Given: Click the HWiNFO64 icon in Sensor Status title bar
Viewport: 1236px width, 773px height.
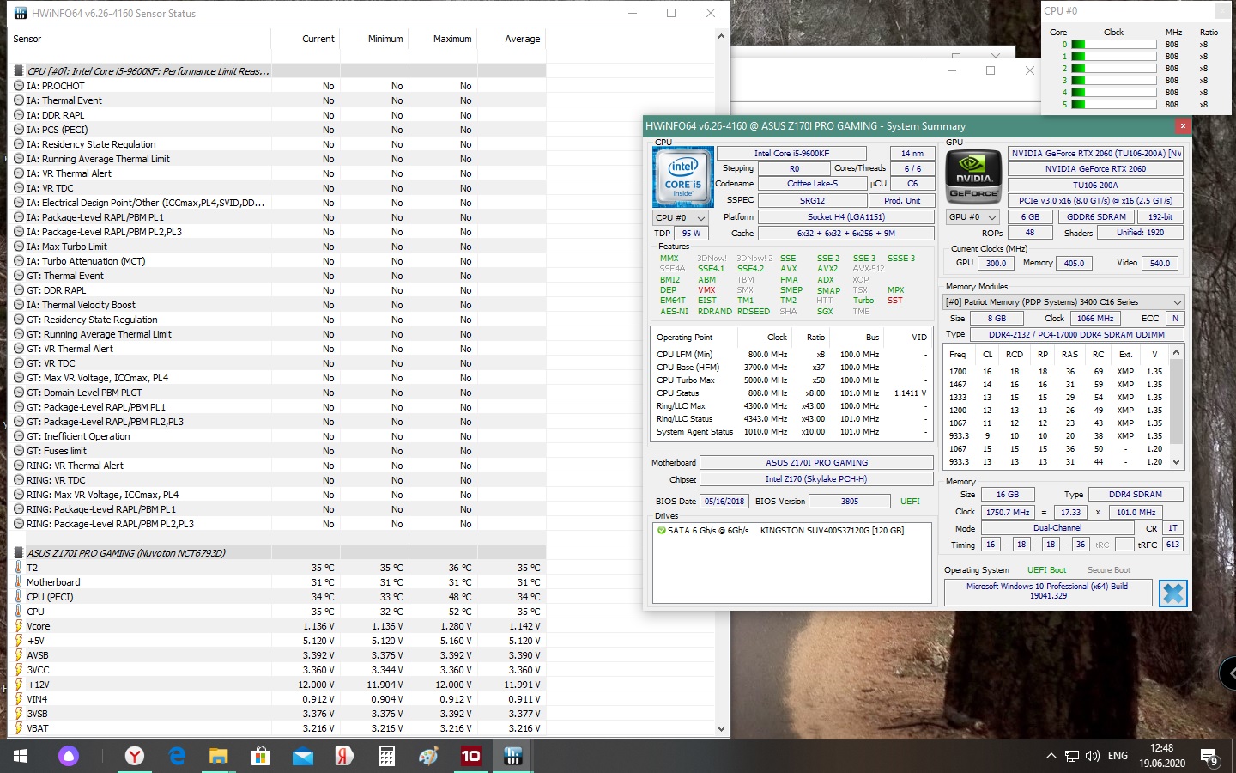Looking at the screenshot, I should tap(21, 13).
